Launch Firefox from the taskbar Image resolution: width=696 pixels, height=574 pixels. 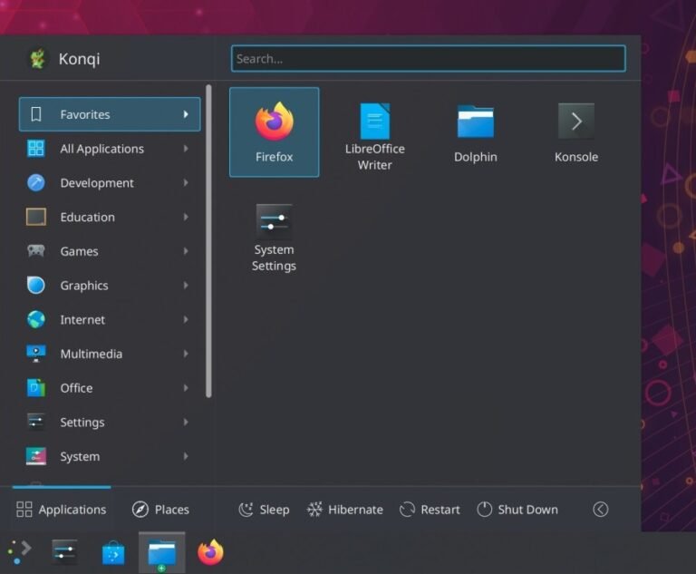point(210,552)
